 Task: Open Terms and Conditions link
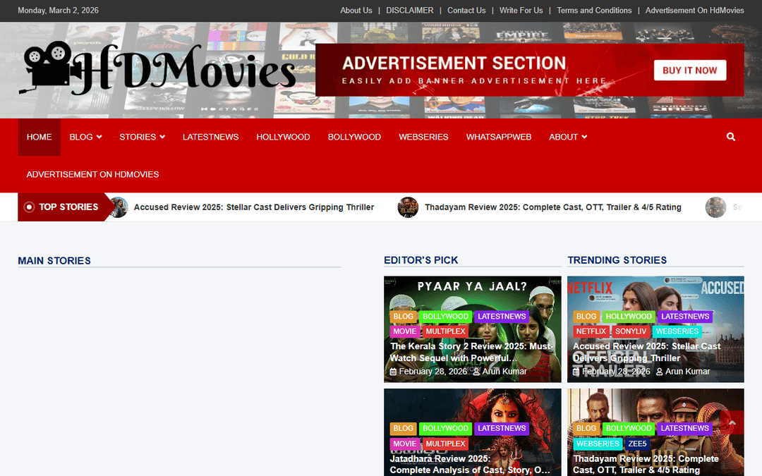click(x=594, y=10)
